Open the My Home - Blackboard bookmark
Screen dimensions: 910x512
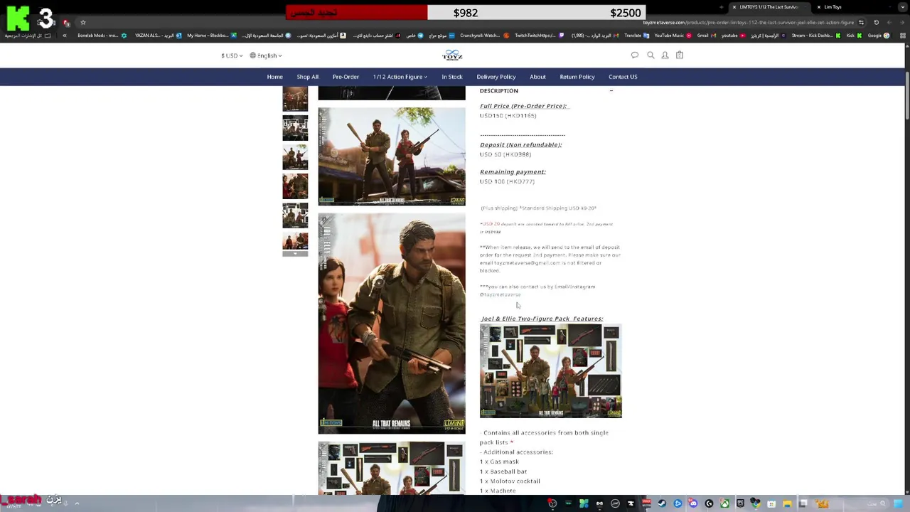point(211,36)
